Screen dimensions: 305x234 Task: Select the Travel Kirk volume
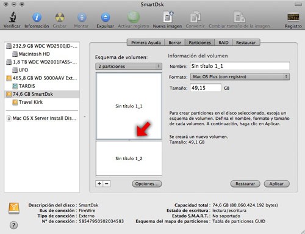(42, 102)
